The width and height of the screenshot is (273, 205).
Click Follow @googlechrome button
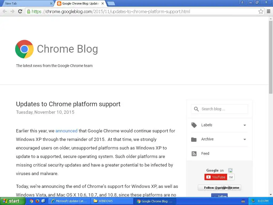coord(220,188)
